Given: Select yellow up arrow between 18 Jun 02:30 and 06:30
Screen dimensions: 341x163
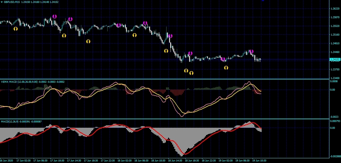Looking at the screenshot, I should click(135, 35).
